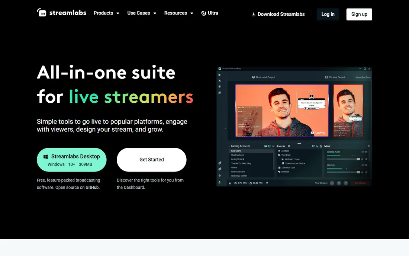Screen dimensions: 409x256
Task: Click Manage Dual Output link
Action: (363, 77)
